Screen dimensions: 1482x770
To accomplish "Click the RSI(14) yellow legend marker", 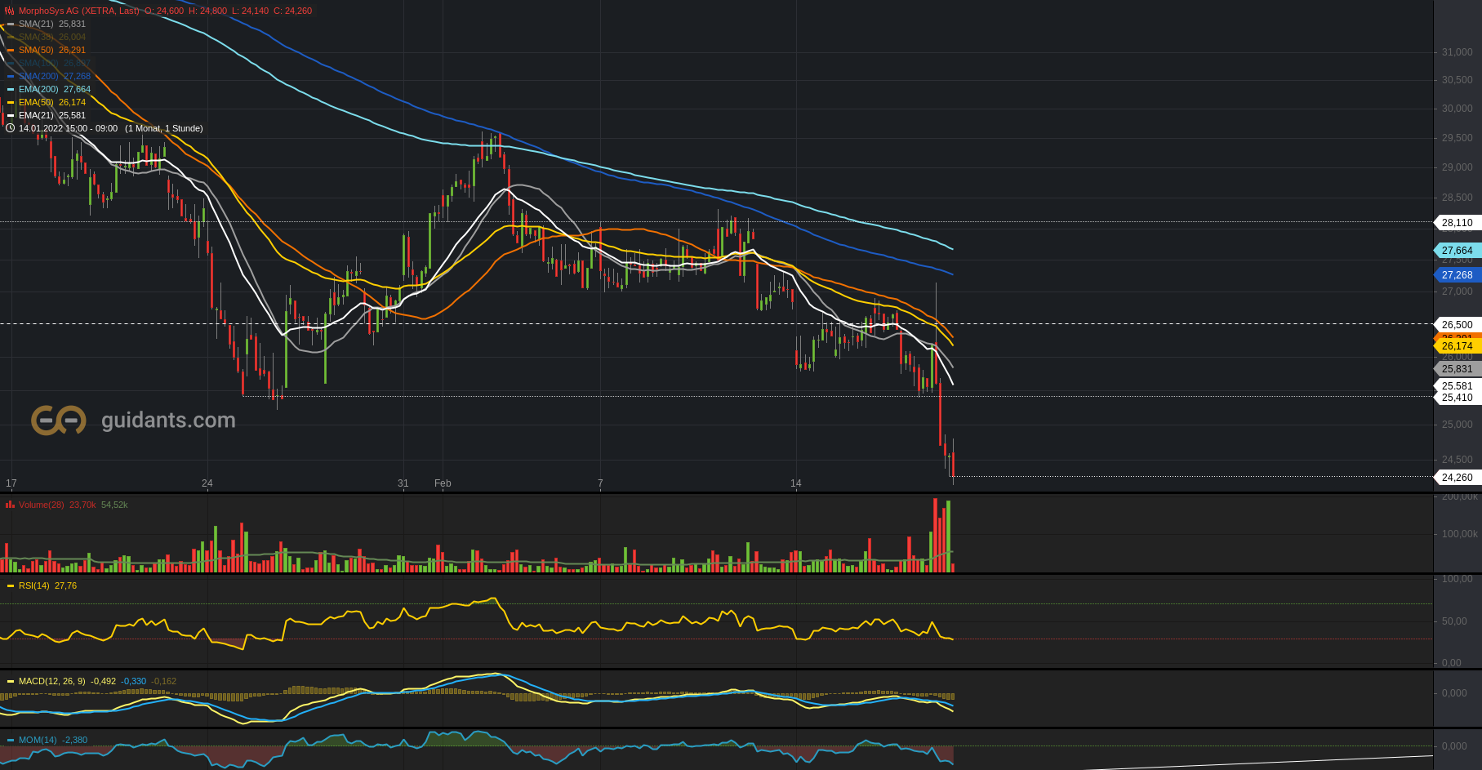I will point(11,585).
